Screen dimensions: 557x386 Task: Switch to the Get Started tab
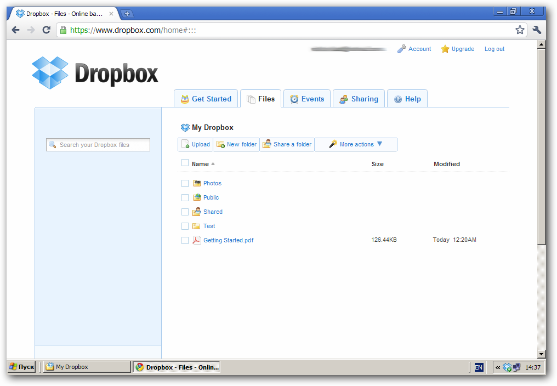coord(206,99)
